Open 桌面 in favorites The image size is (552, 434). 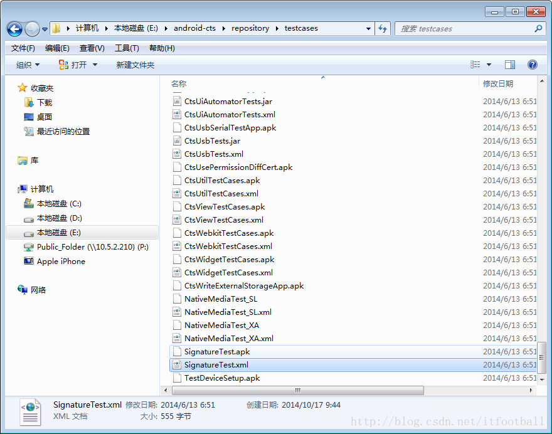[45, 117]
